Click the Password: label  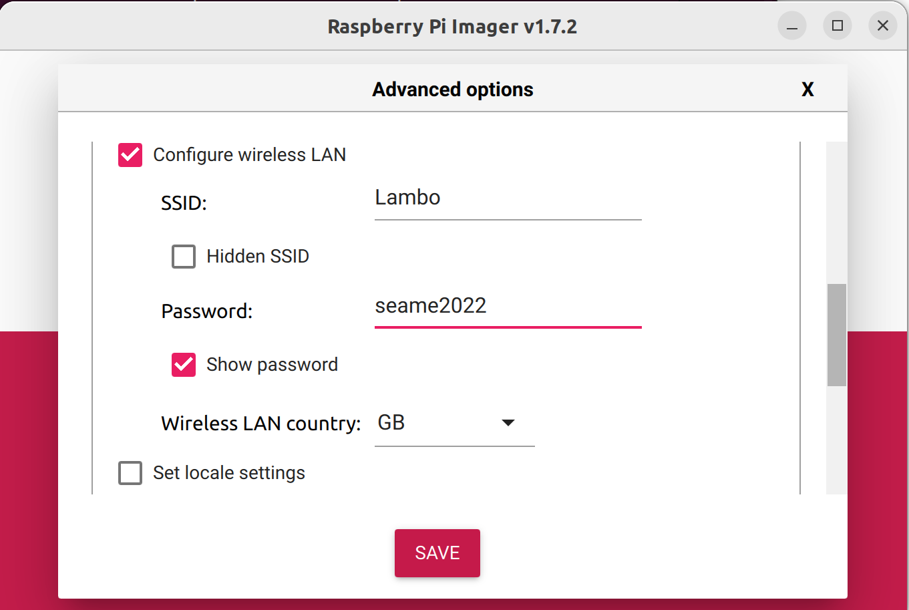click(207, 311)
